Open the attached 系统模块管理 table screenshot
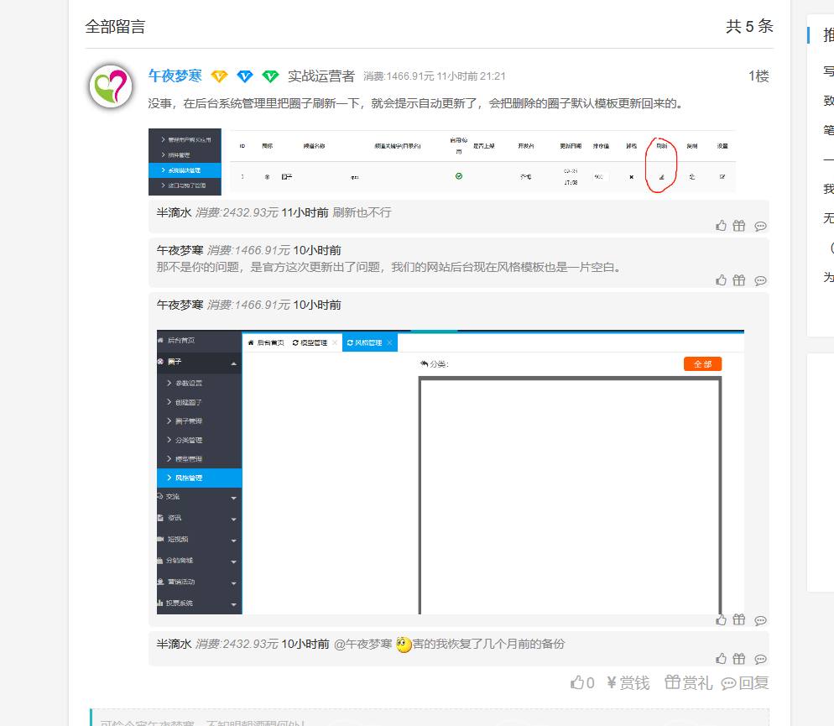Viewport: 834px width, 726px height. pyautogui.click(x=441, y=160)
